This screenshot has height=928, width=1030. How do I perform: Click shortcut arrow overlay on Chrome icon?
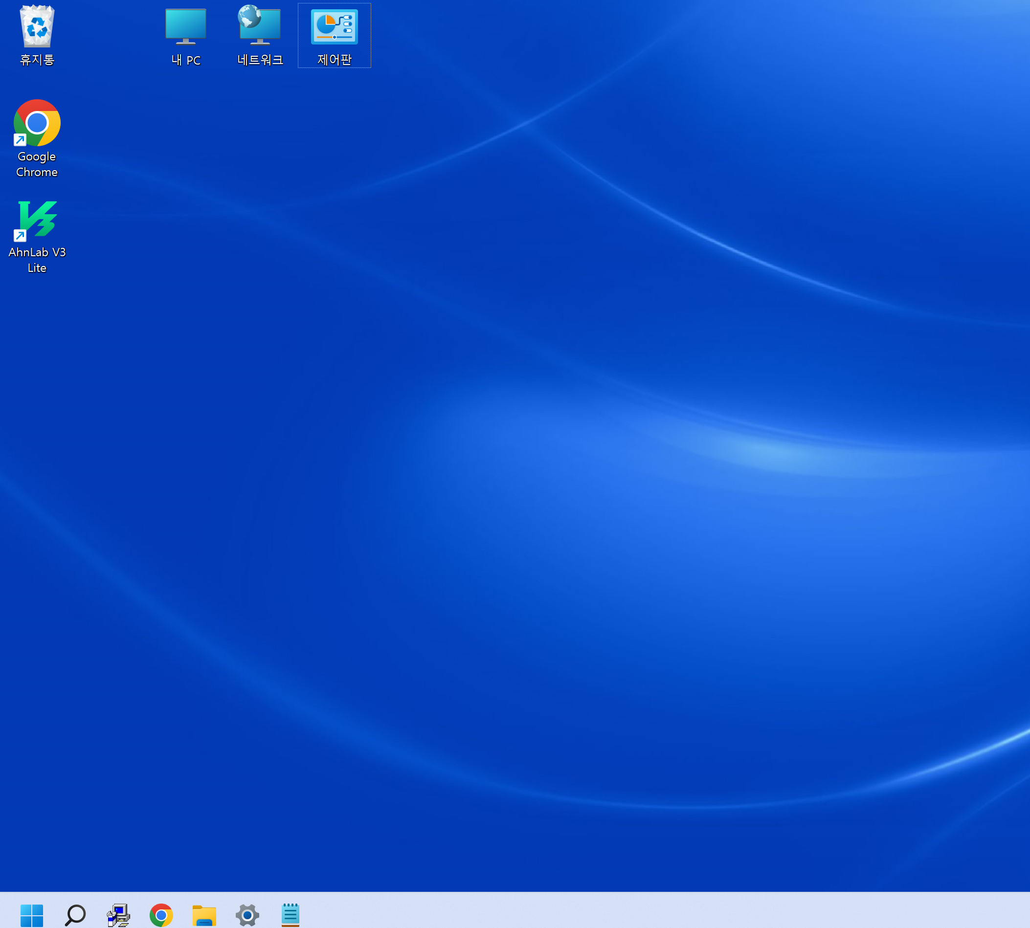click(20, 140)
